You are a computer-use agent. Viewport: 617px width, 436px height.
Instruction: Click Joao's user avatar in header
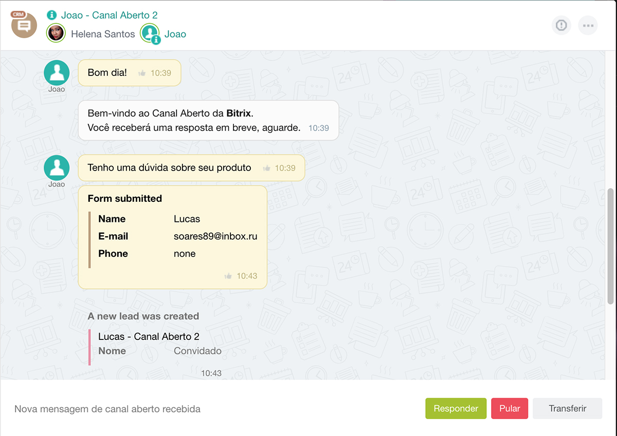[x=150, y=34]
